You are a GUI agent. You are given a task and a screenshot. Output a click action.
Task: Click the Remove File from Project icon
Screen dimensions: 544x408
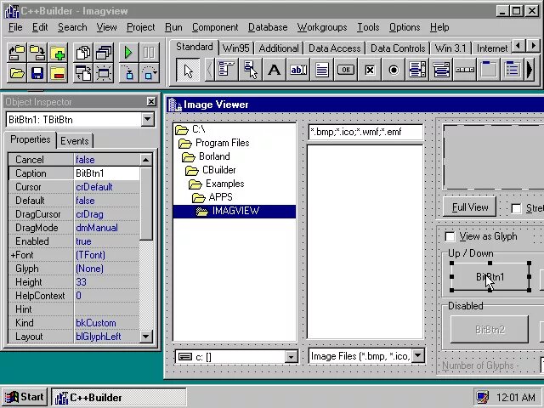point(58,73)
